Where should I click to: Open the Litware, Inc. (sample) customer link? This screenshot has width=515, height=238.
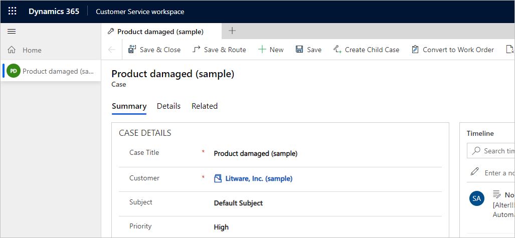[x=259, y=178]
